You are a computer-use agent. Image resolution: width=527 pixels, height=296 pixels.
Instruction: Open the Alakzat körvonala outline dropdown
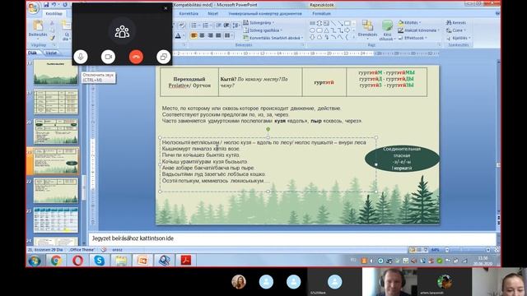[419, 30]
